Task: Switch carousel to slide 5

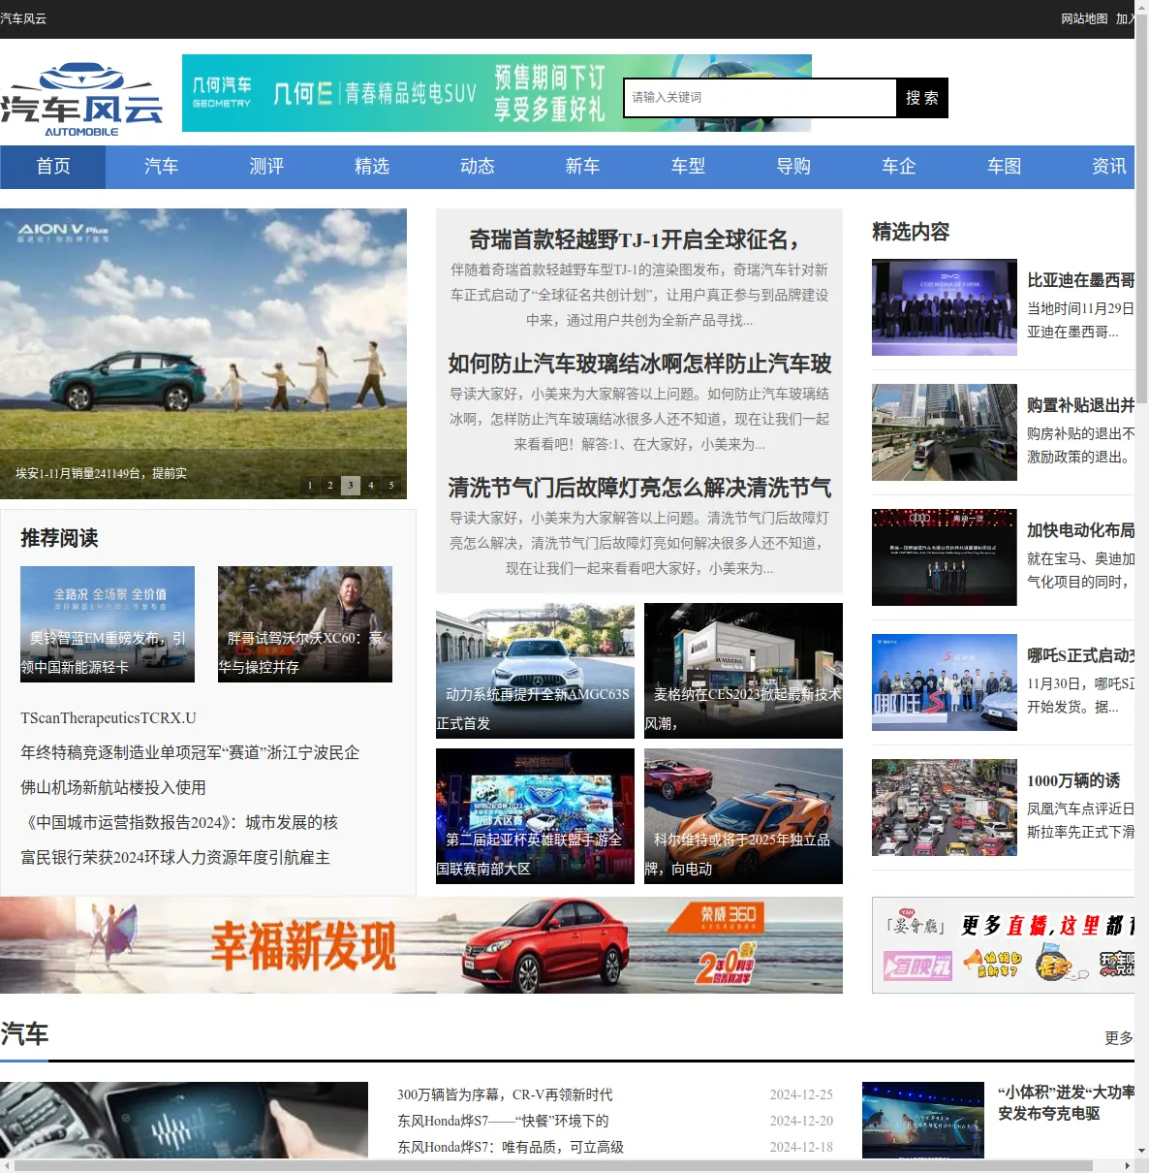Action: click(391, 485)
